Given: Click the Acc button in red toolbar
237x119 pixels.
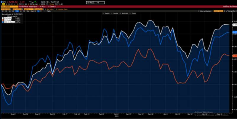Looking at the screenshot, I should point(43,6).
